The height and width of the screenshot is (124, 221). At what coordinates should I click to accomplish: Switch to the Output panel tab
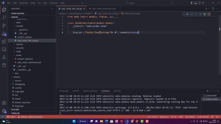[x=76, y=91]
